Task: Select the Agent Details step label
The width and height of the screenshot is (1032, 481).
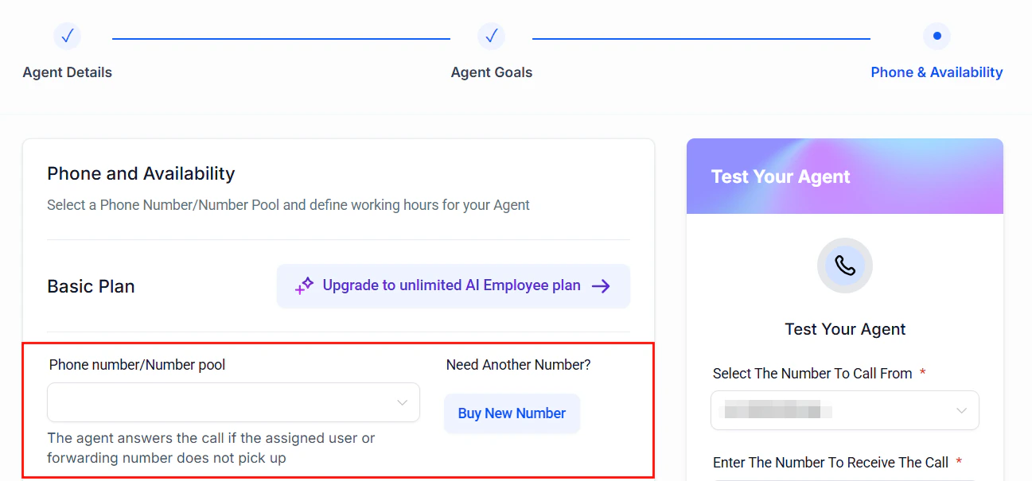Action: [x=67, y=72]
